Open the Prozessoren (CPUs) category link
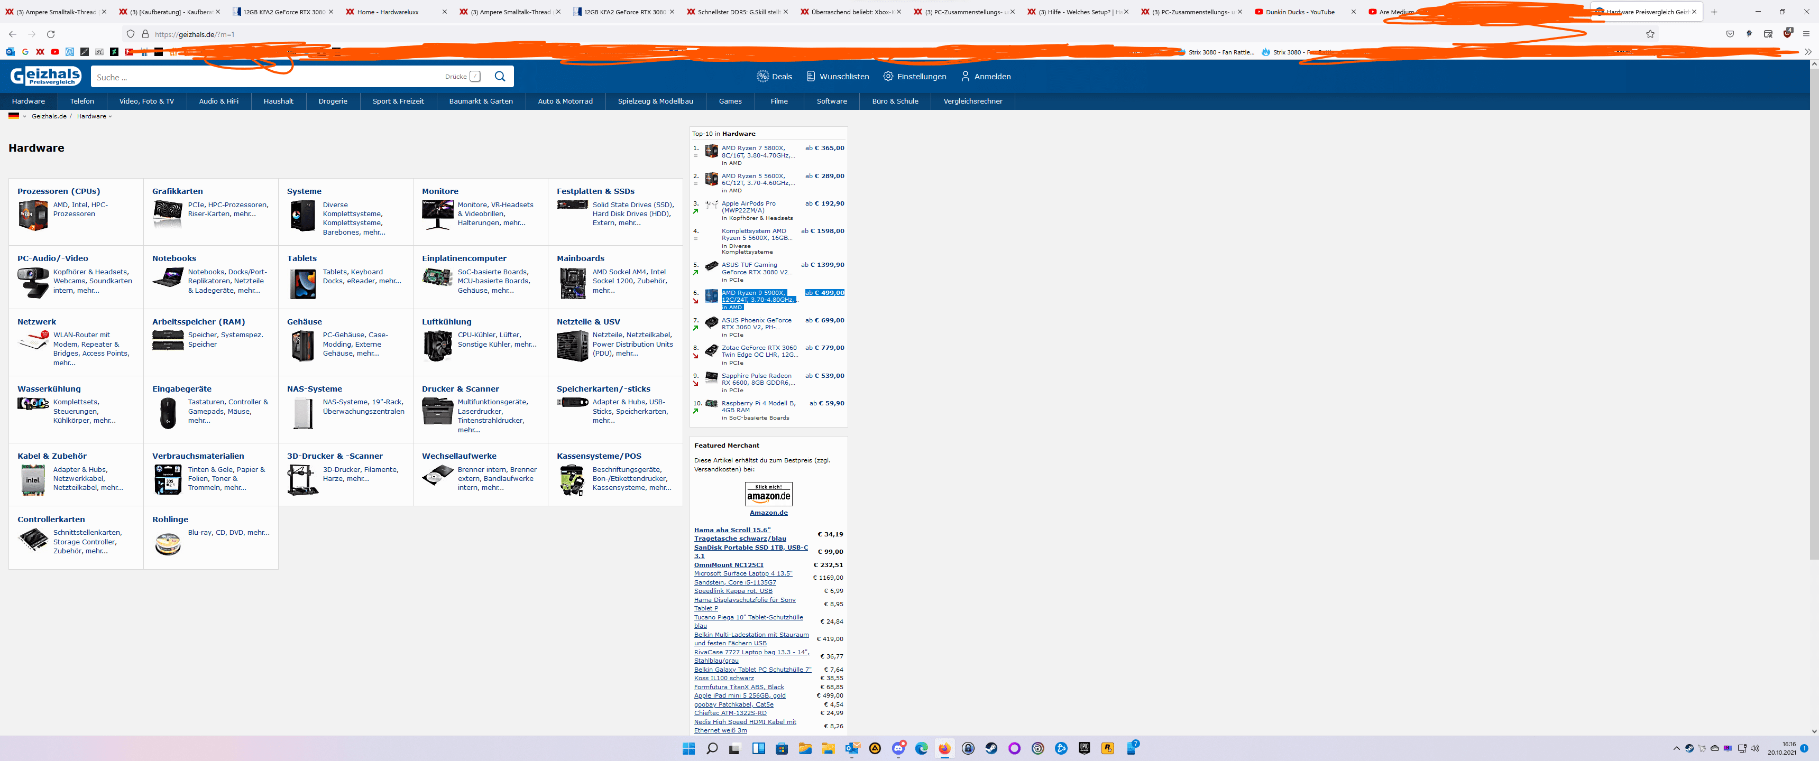The width and height of the screenshot is (1819, 761). [59, 191]
